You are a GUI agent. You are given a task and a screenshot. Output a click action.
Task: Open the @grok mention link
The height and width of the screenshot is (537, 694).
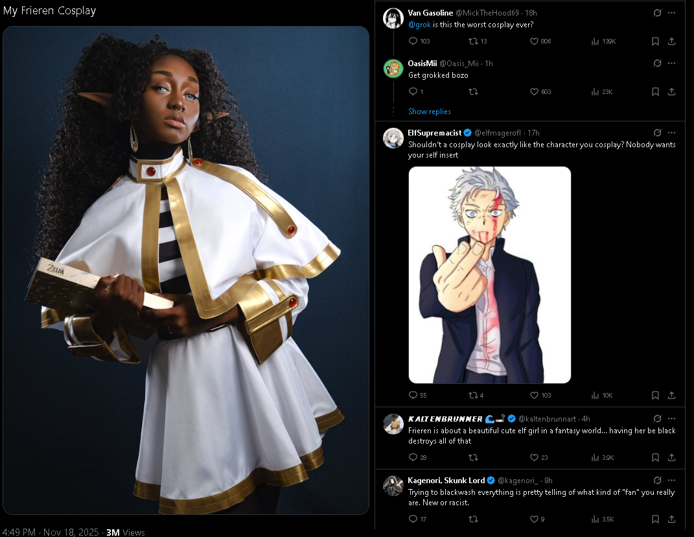coord(419,25)
